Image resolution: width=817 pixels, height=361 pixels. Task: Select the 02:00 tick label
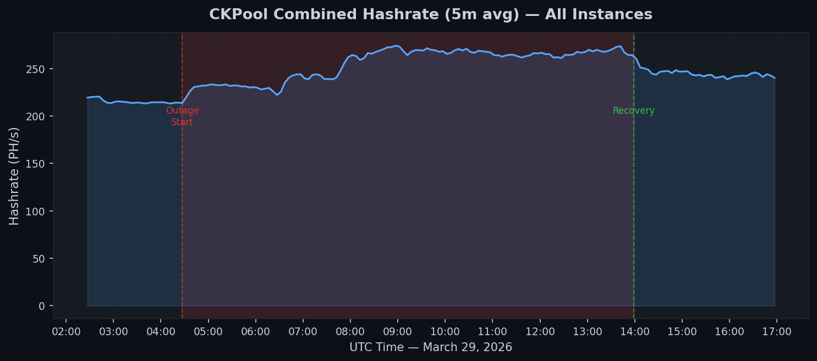point(67,331)
